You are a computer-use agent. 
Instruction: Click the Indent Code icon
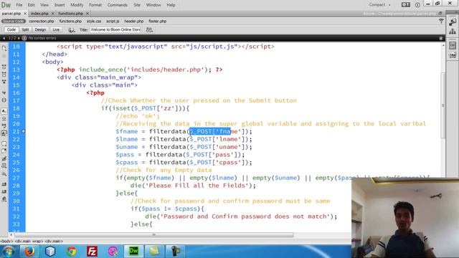pos(4,184)
